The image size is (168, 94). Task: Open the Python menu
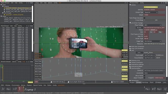click(x=49, y=85)
